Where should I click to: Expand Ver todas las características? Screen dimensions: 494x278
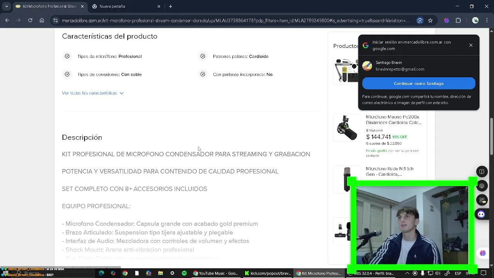[93, 93]
